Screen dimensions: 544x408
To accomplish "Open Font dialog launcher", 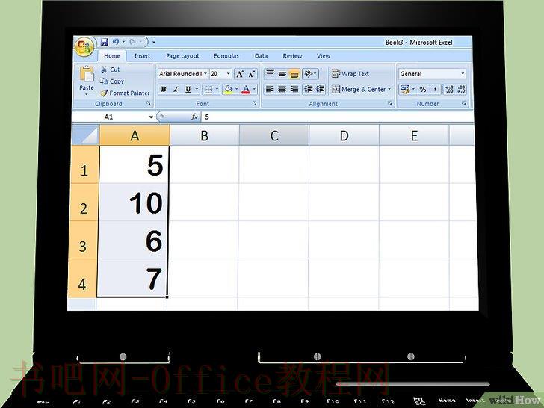I will (255, 103).
